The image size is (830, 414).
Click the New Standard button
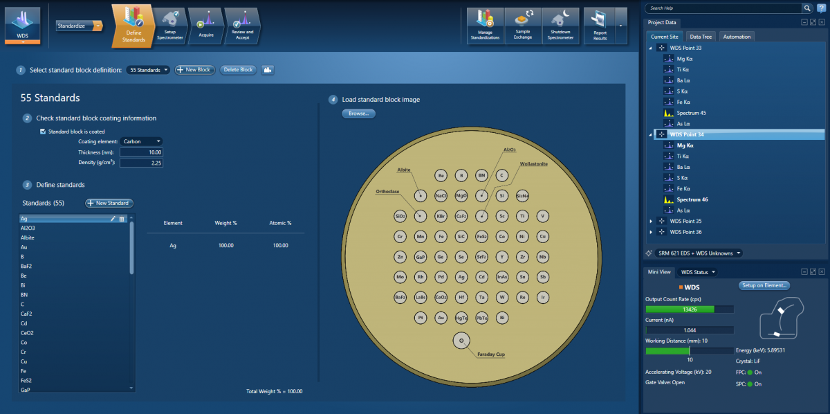(x=109, y=203)
